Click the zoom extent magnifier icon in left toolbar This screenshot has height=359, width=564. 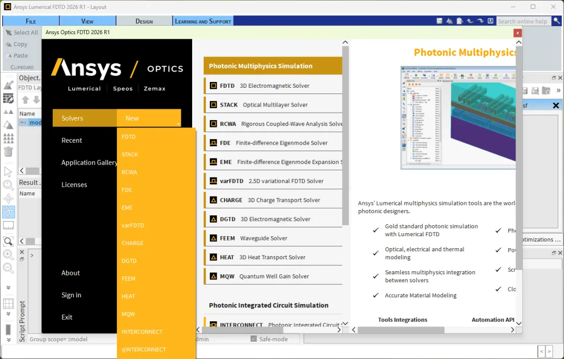[x=8, y=241]
